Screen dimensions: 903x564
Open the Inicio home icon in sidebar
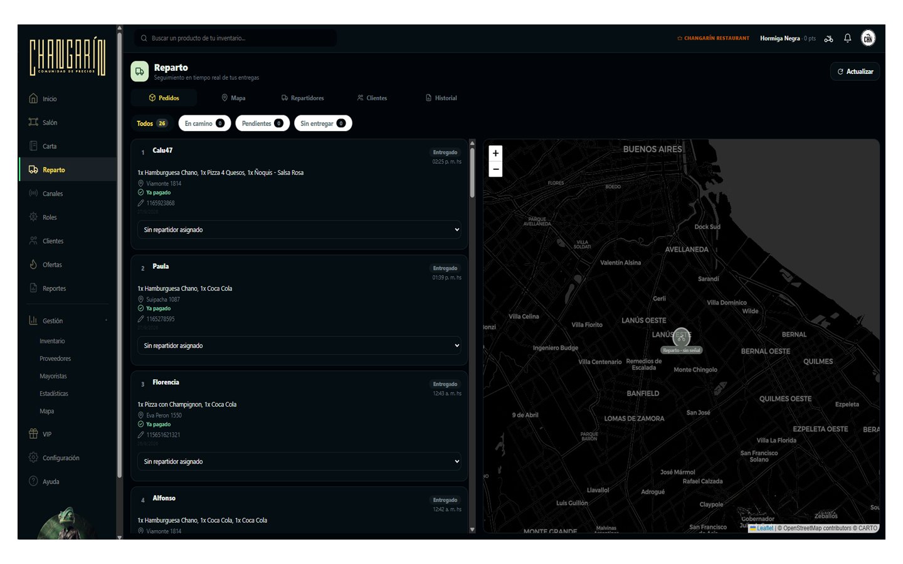33,98
